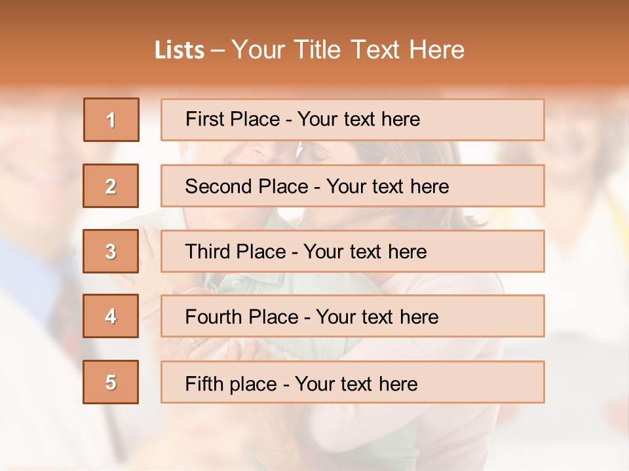Select the number 2 box
Screen dimensions: 629x471
coord(111,186)
